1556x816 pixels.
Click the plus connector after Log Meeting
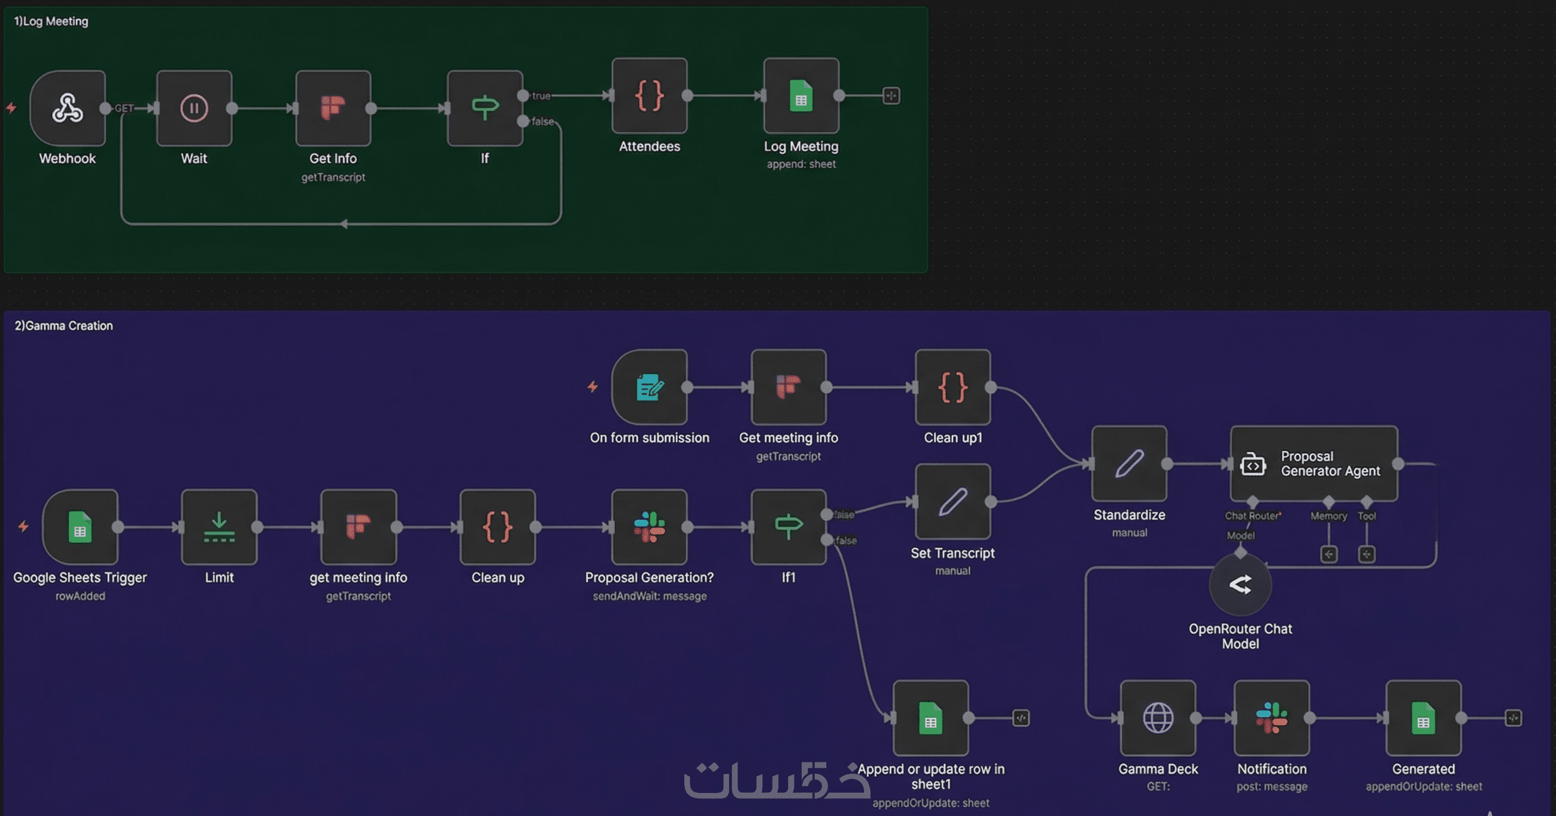pyautogui.click(x=891, y=96)
